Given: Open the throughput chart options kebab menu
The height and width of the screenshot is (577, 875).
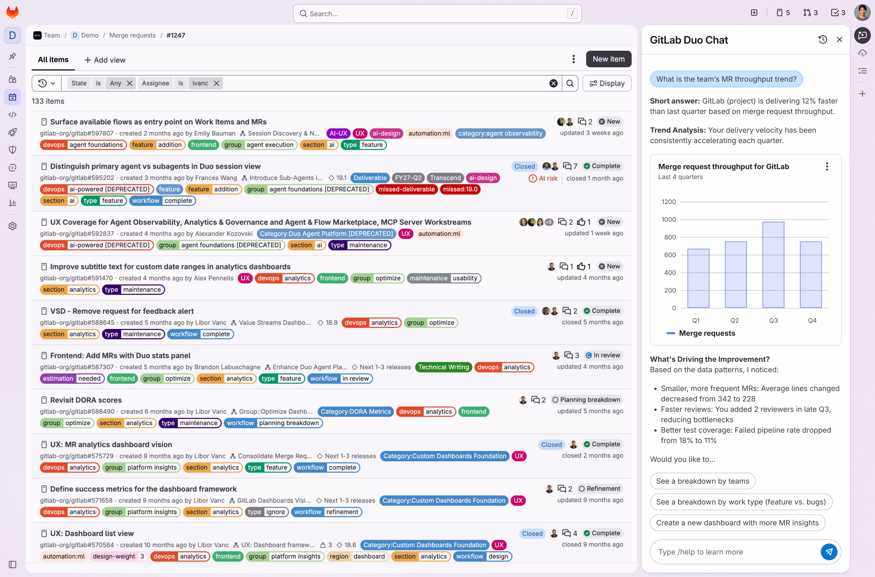Looking at the screenshot, I should click(x=827, y=167).
